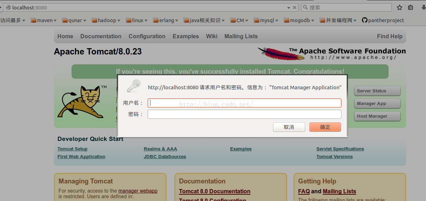
Task: Click the key icon in login dialog
Action: (x=134, y=86)
